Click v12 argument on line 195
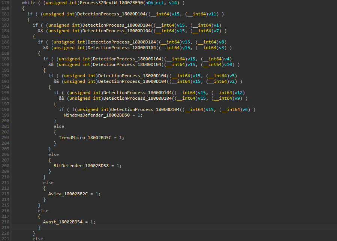Image resolution: width=337 pixels, height=241 pixels. (x=238, y=93)
